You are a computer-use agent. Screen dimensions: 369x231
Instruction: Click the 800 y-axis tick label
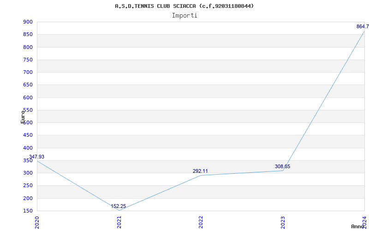coord(28,47)
